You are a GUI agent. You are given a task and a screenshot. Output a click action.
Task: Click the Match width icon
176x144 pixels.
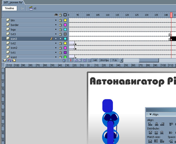(x=150, y=141)
